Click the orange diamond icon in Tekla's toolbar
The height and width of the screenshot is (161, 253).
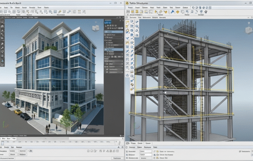[x=178, y=12]
